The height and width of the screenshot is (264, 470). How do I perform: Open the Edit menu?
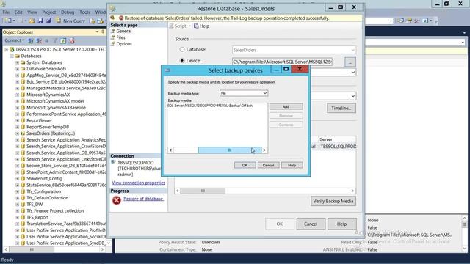pos(18,12)
